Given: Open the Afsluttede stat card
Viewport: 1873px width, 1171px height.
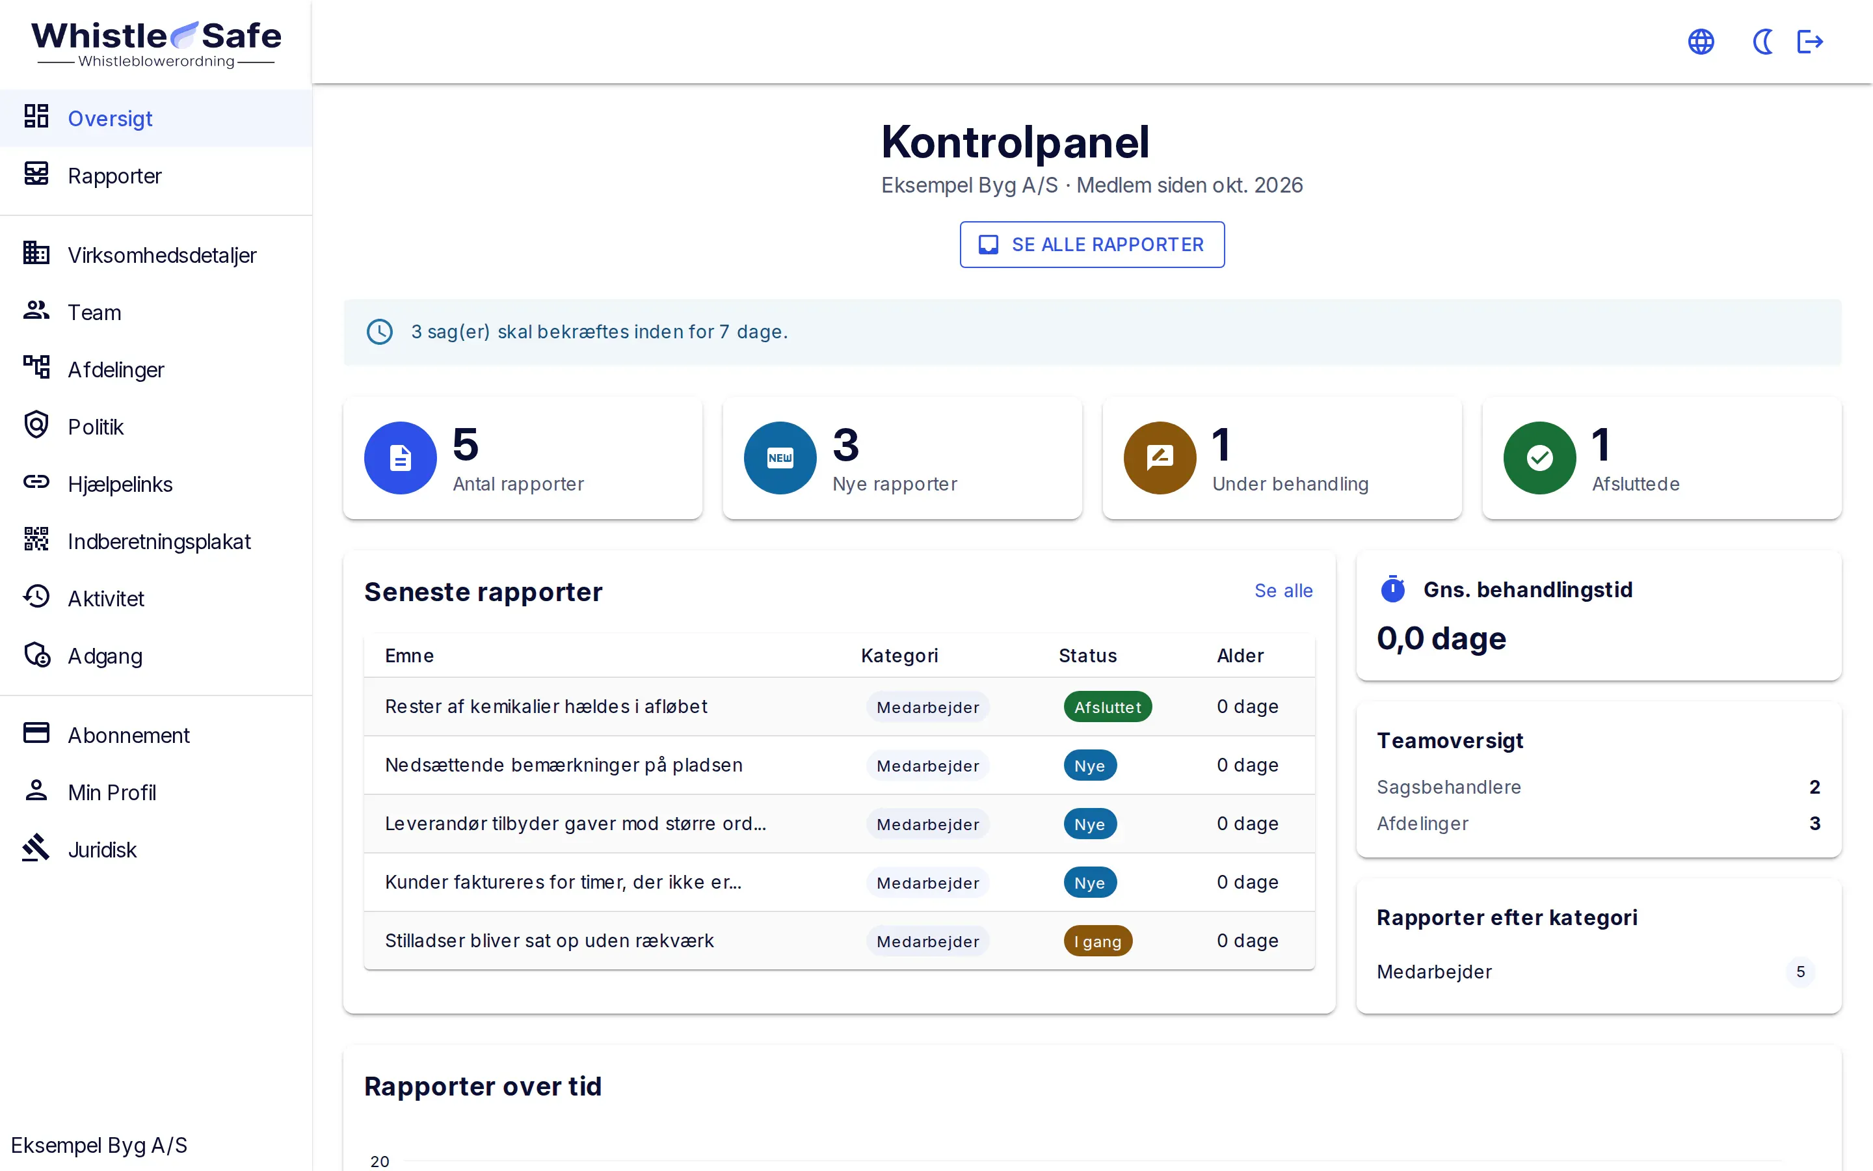Looking at the screenshot, I should 1662,458.
